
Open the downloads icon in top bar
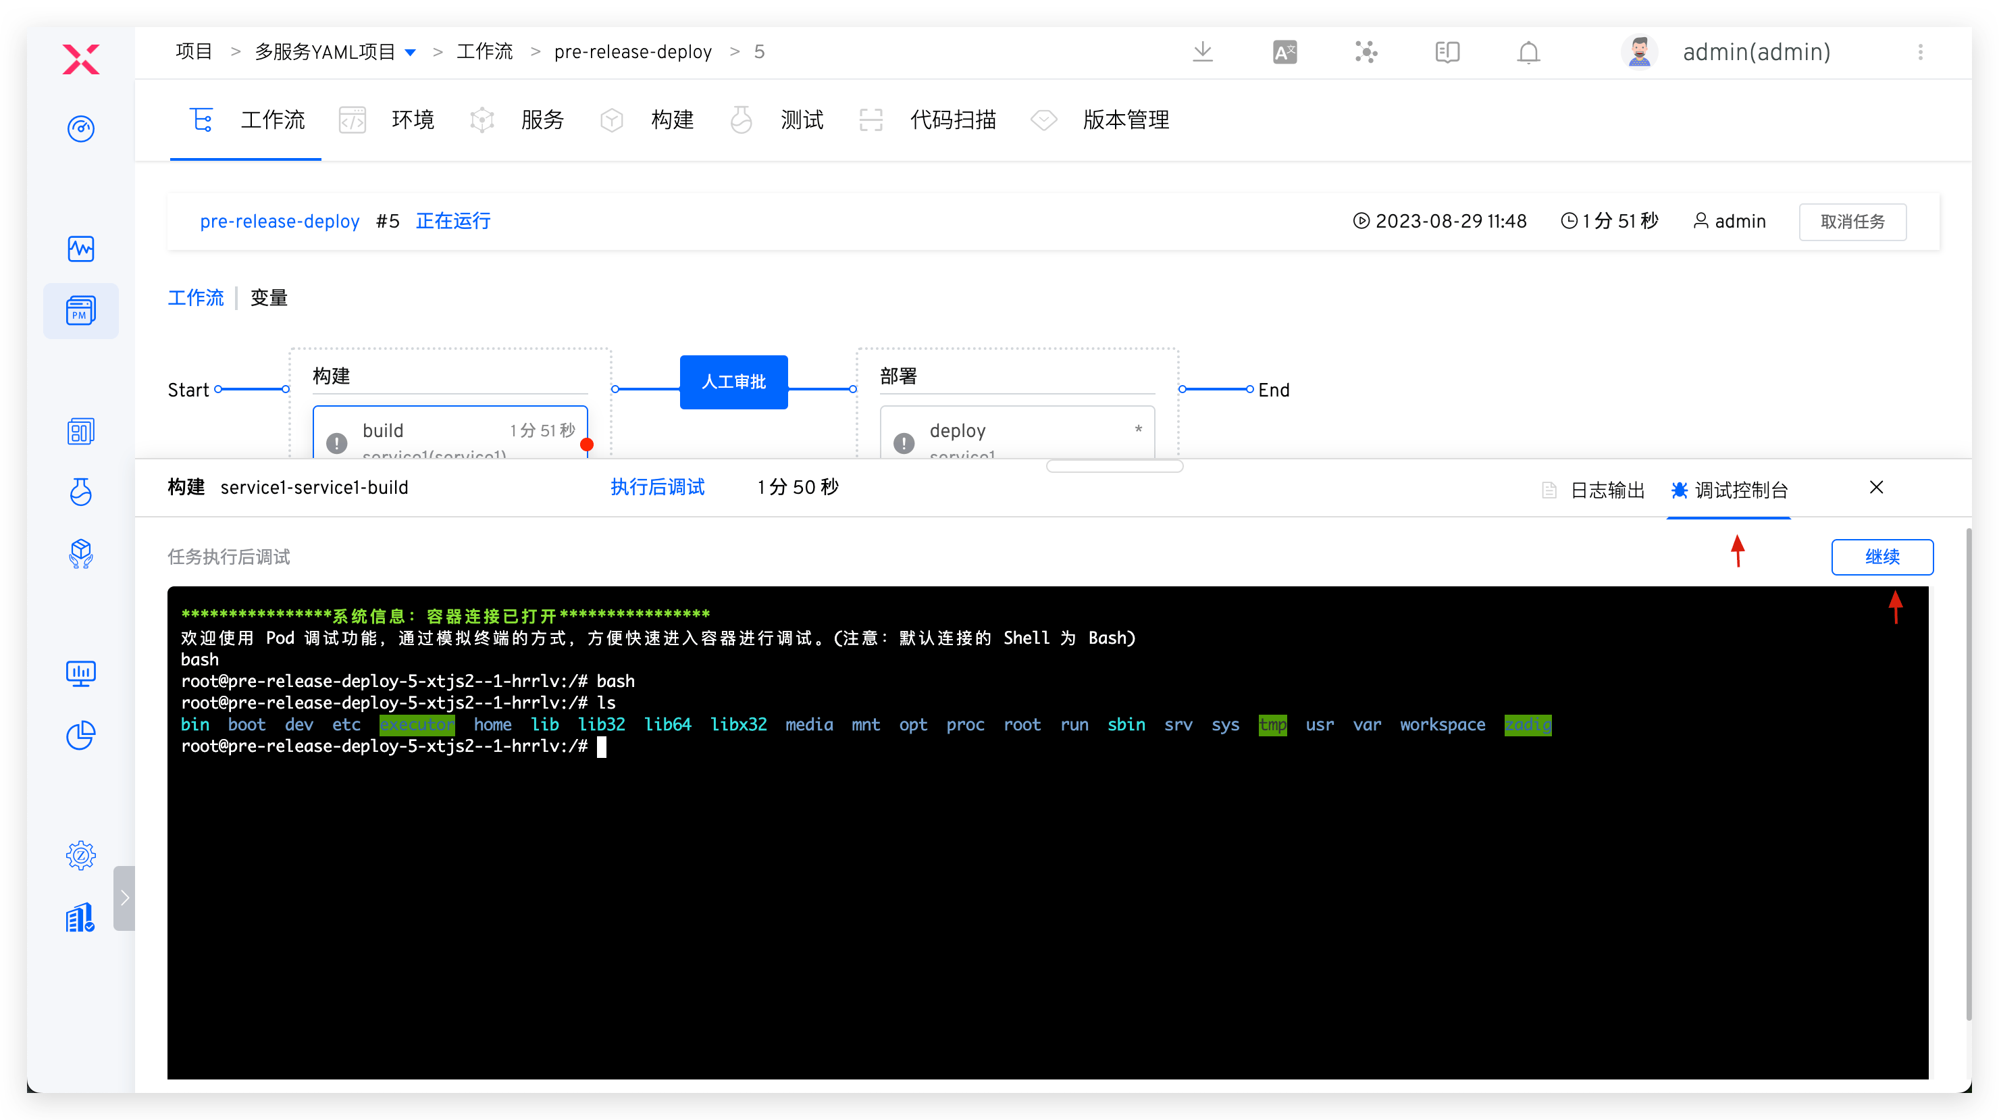pos(1202,51)
